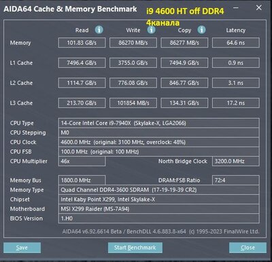Close window with title bar X
This screenshot has width=272, height=262.
click(x=258, y=8)
